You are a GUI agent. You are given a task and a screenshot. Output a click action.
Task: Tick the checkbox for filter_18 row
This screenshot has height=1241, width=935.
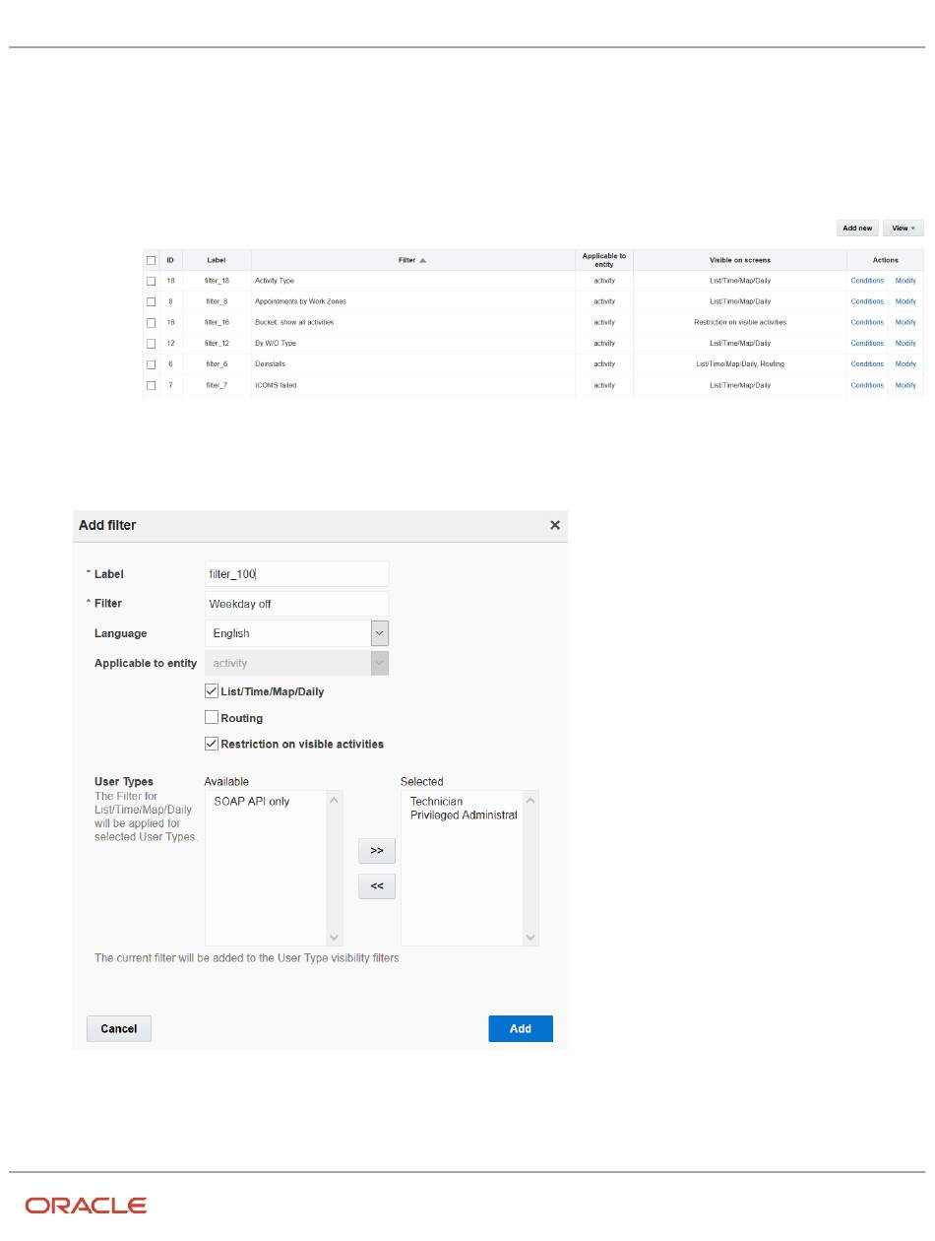(151, 281)
